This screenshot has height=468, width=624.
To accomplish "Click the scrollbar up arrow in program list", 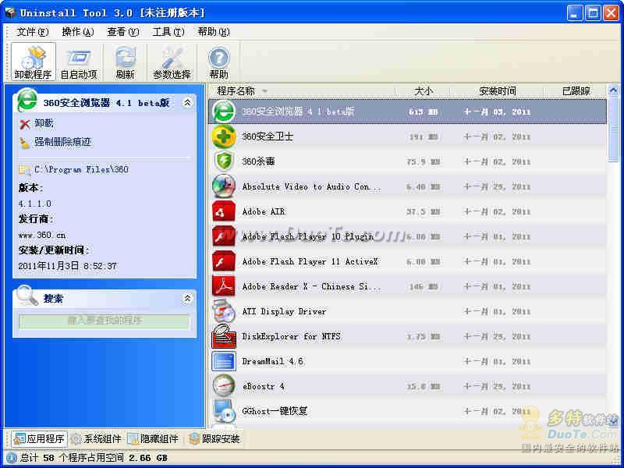I will [614, 90].
